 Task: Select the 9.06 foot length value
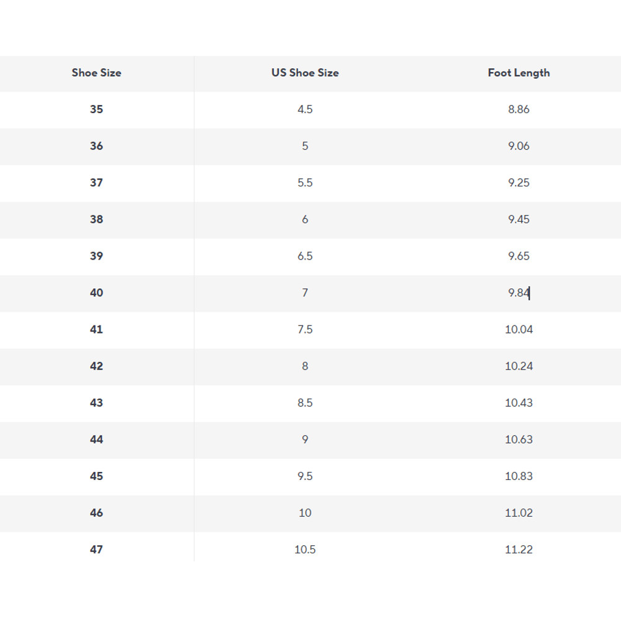(x=519, y=146)
